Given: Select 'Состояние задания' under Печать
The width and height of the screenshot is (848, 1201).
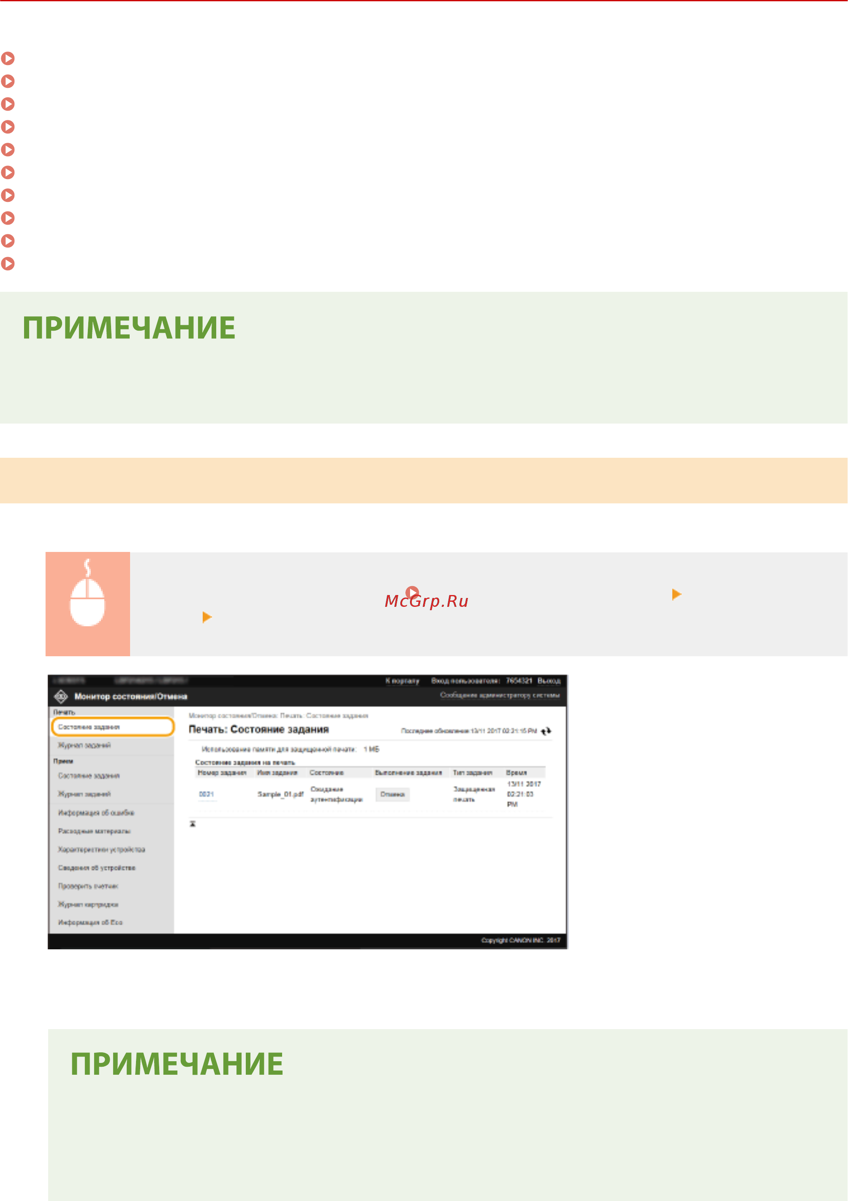Looking at the screenshot, I should pyautogui.click(x=112, y=727).
